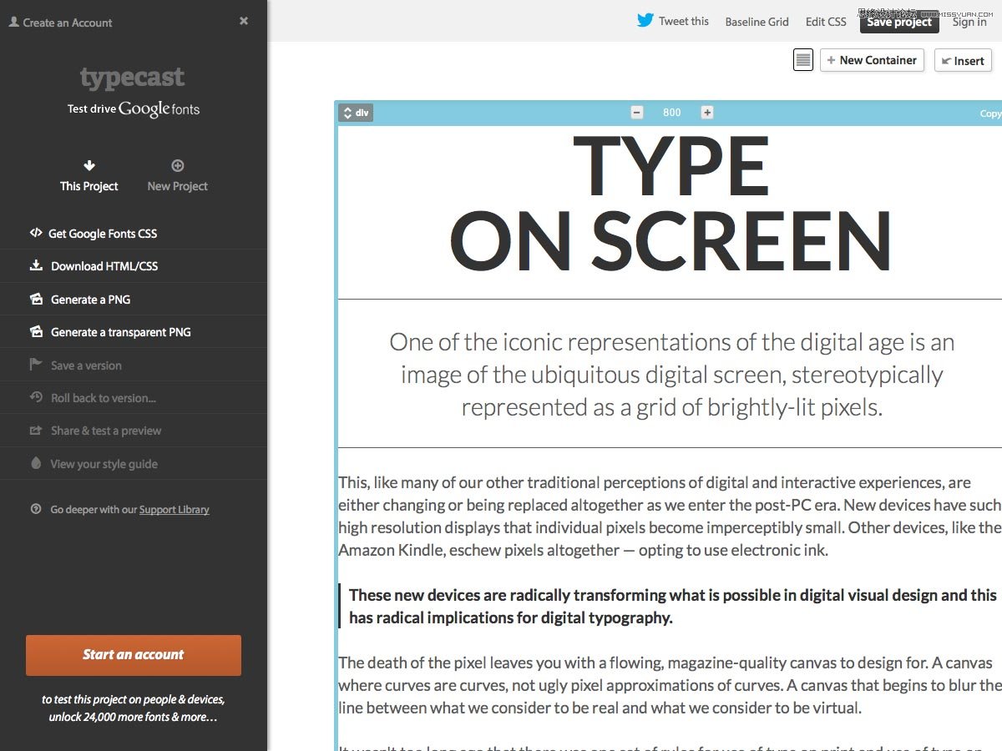This screenshot has height=751, width=1002.
Task: Toggle the text lines view icon
Action: [x=802, y=60]
